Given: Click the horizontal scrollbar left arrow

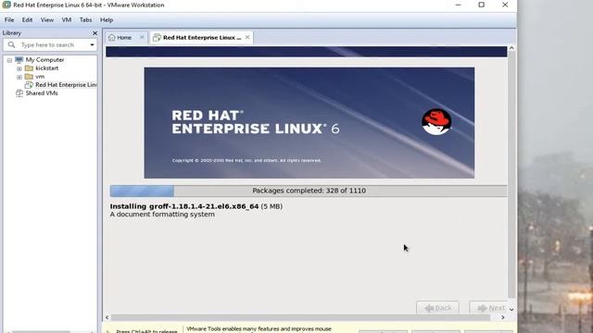Looking at the screenshot, I should pos(107,317).
